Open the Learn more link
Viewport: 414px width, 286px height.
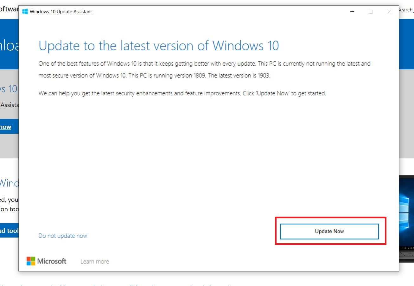pos(95,262)
